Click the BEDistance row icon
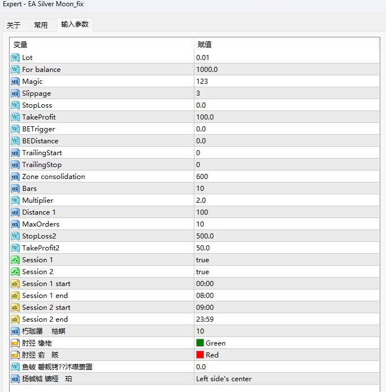 click(15, 141)
